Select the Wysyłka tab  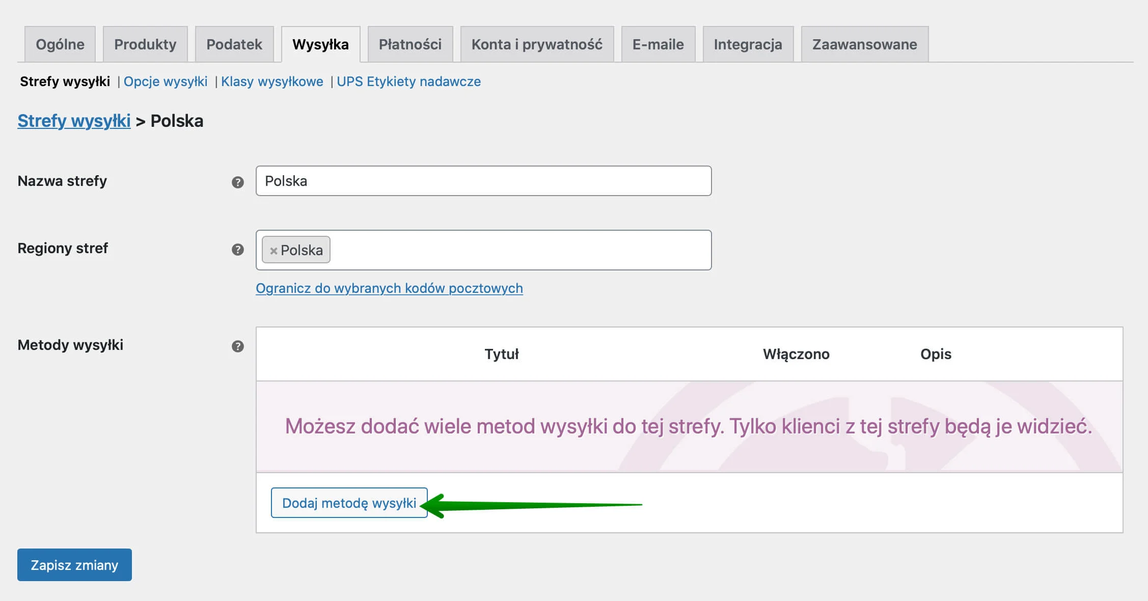click(x=321, y=44)
